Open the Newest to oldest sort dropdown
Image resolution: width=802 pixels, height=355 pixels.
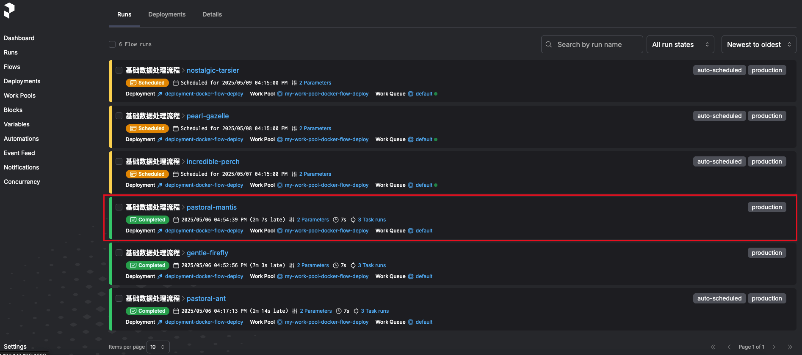(758, 44)
